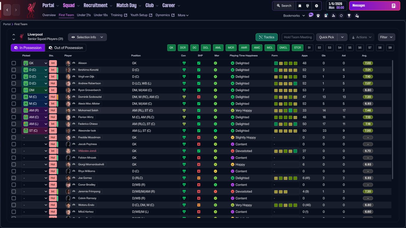Click Alisson's player face portrait
Screen dimensions: 406x228
(68, 63)
